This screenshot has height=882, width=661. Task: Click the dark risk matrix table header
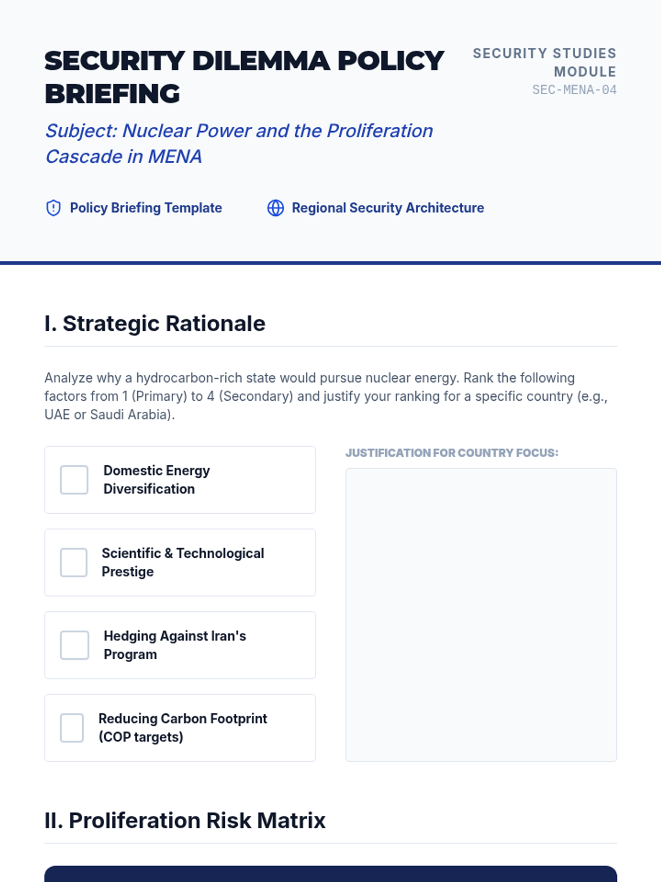click(330, 874)
